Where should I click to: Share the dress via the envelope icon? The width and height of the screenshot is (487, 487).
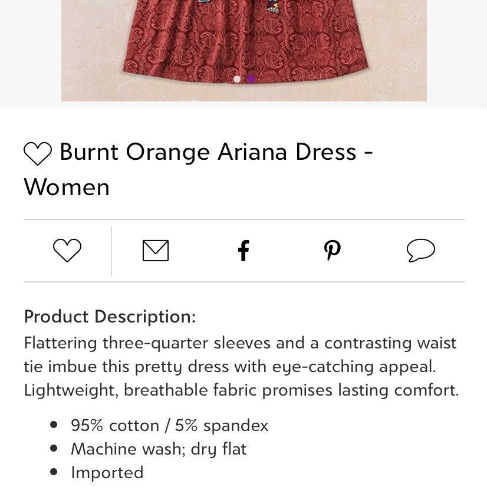point(156,251)
